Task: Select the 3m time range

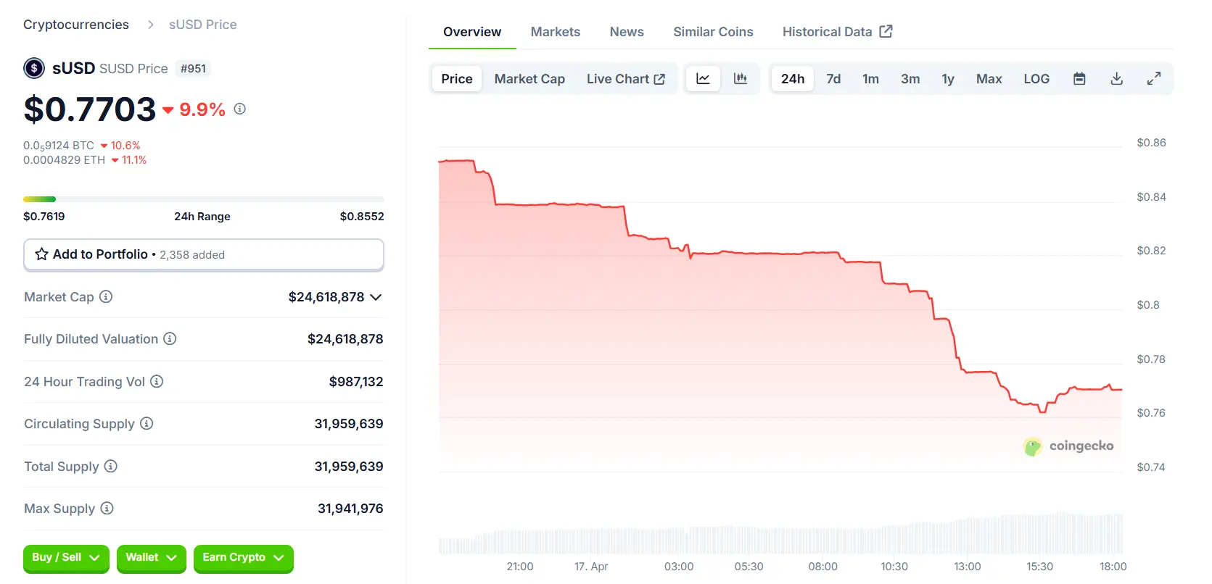Action: 910,78
